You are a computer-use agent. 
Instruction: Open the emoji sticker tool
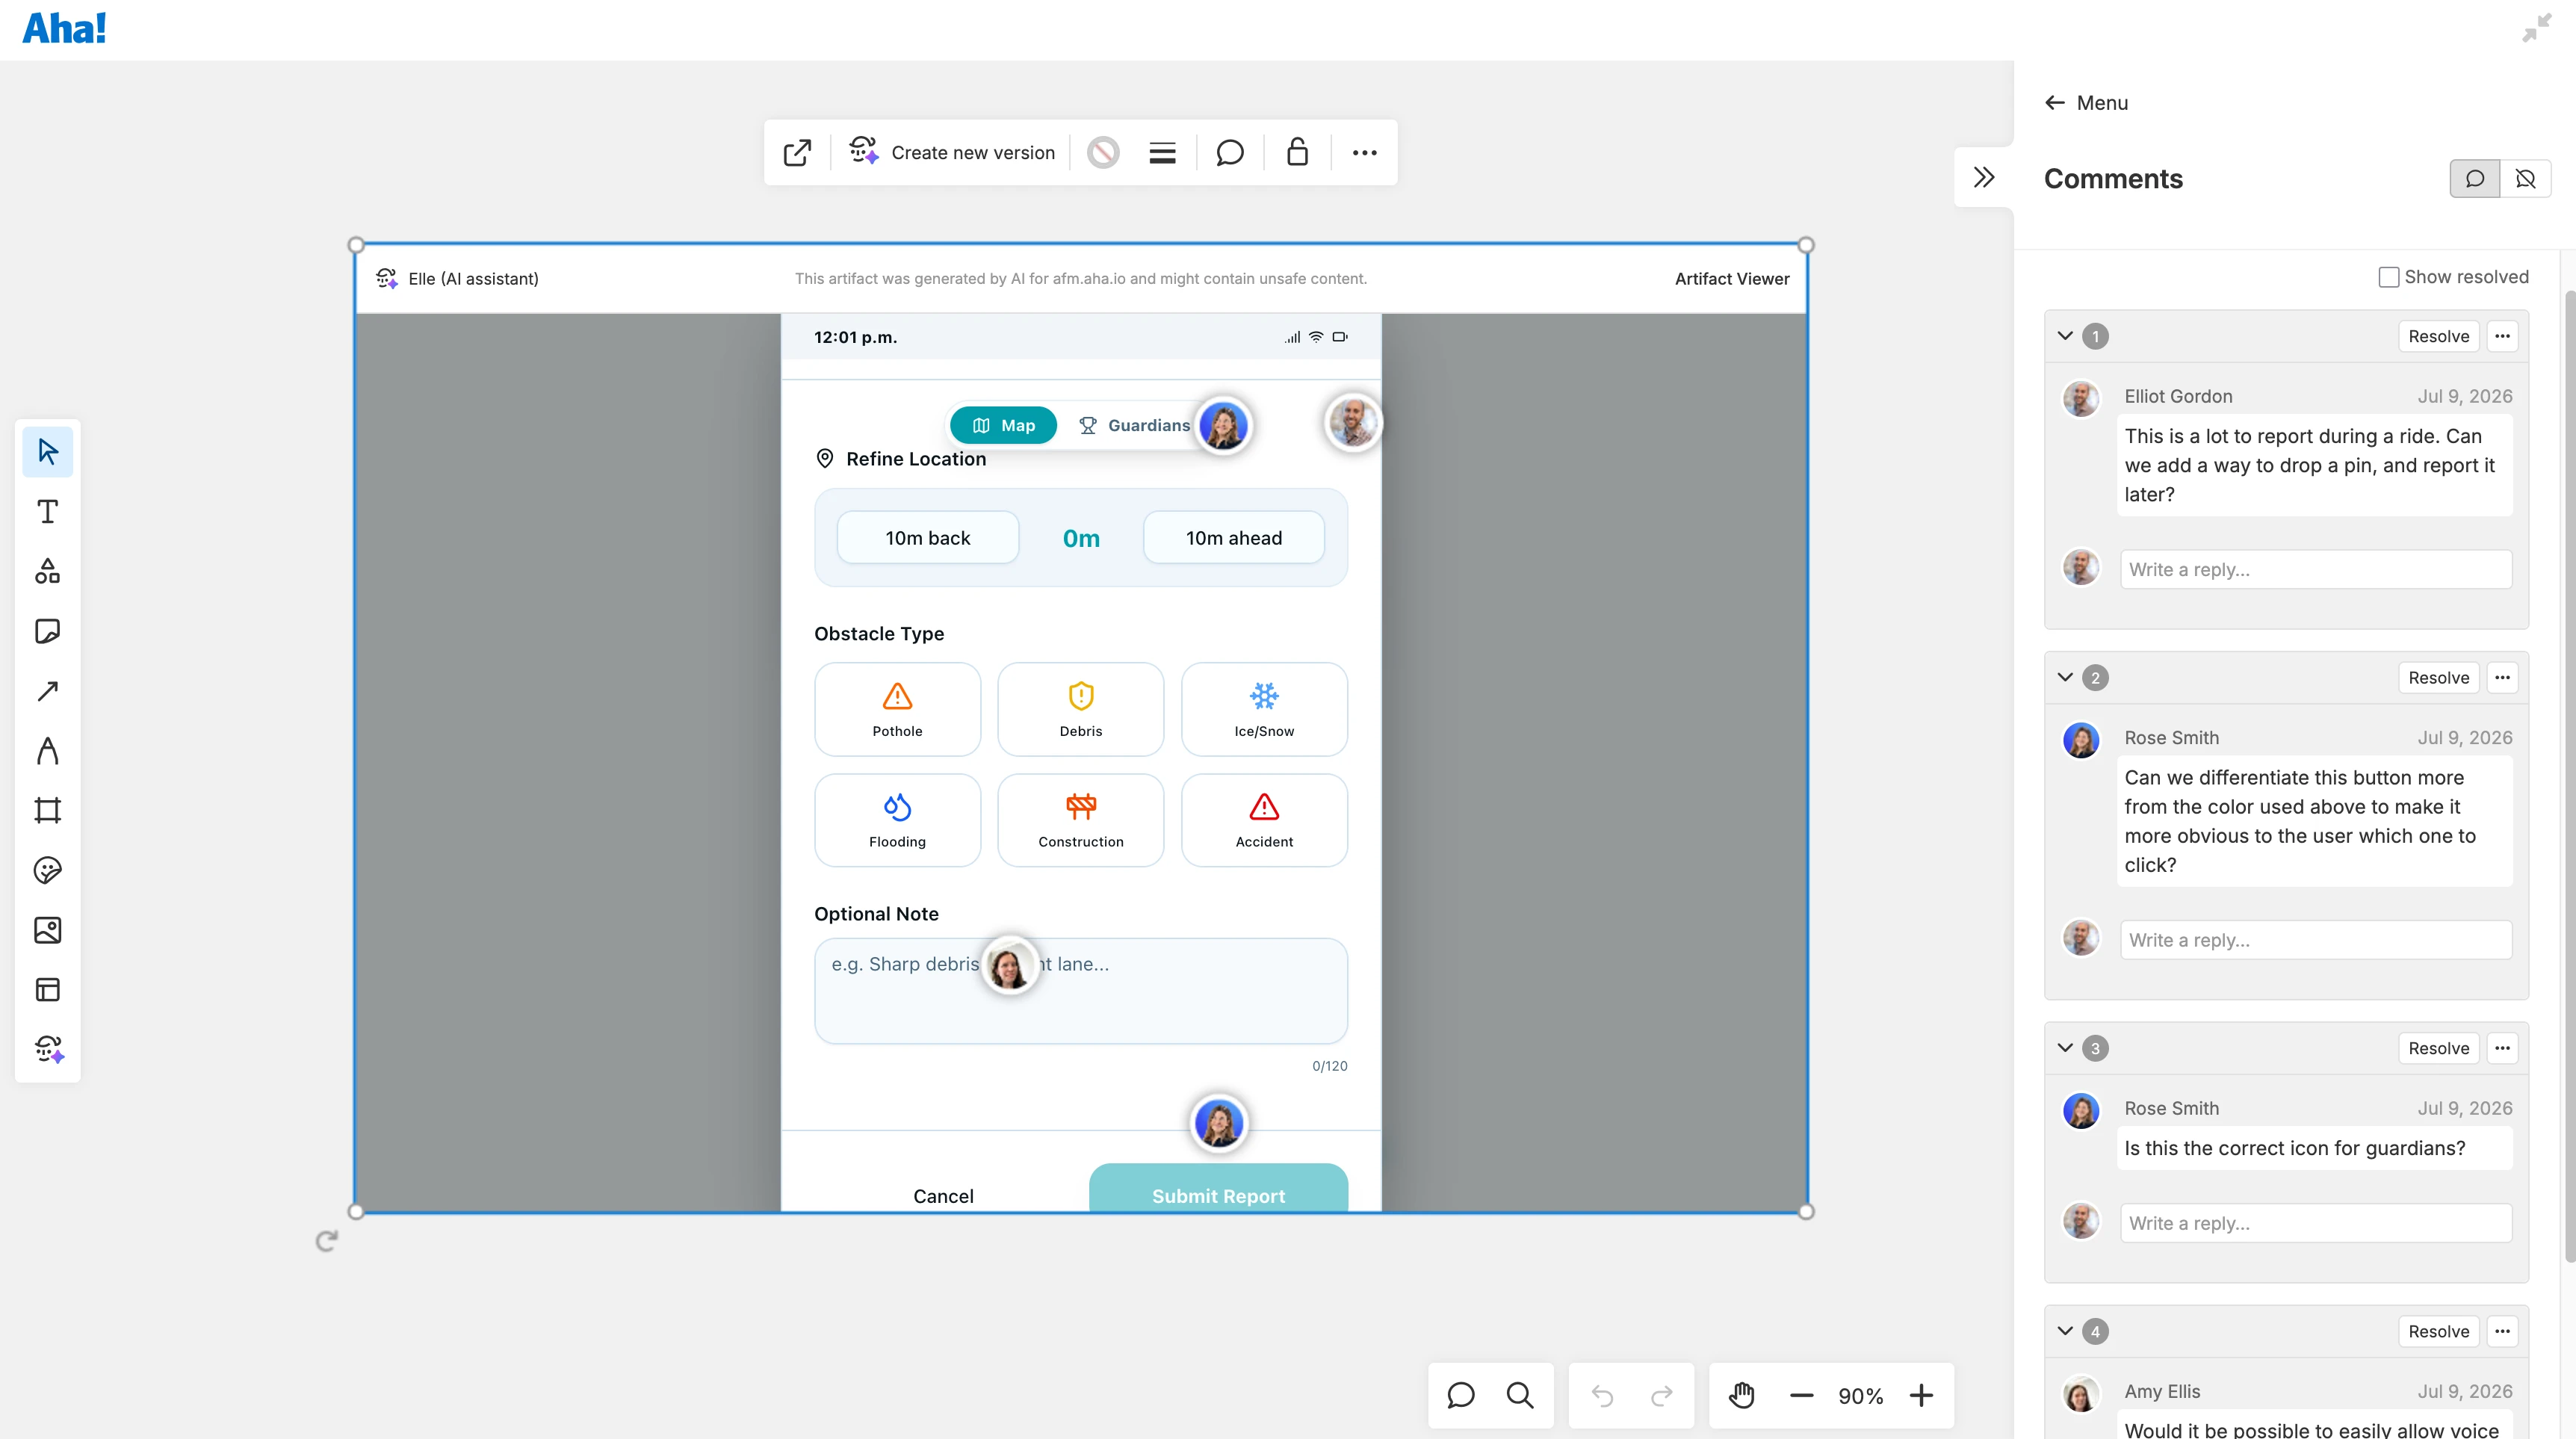[x=47, y=870]
